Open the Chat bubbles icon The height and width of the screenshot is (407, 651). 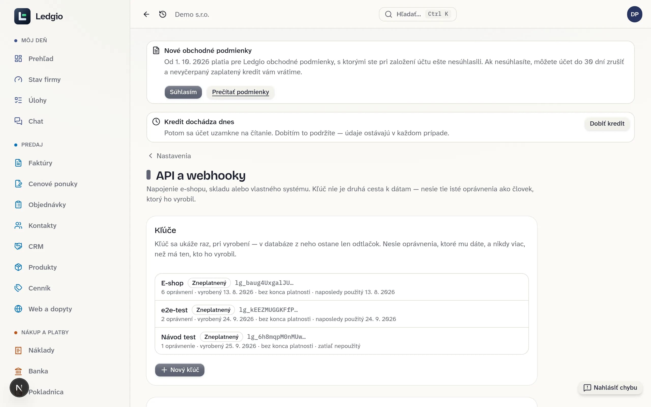[18, 121]
